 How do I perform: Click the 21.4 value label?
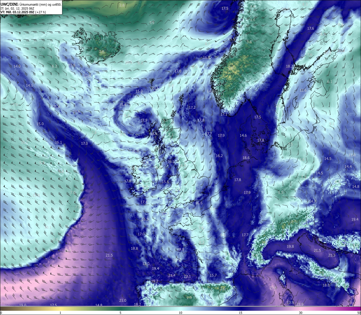(172, 275)
